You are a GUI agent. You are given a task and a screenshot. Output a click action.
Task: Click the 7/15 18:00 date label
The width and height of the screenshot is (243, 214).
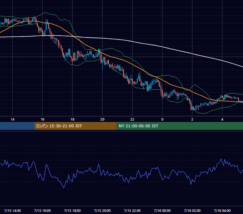[x=73, y=210]
